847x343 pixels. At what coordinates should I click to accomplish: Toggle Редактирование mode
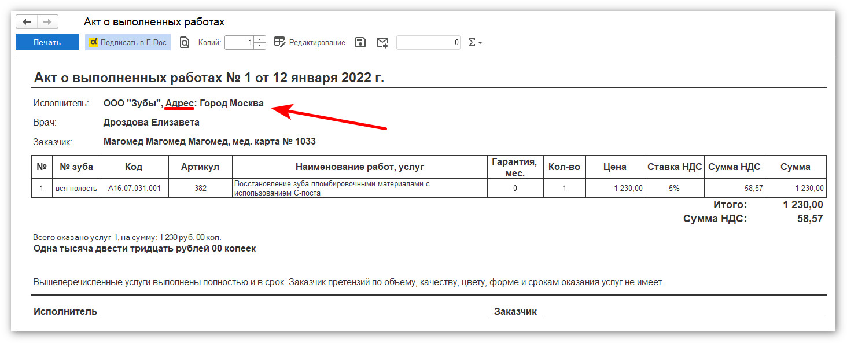pos(310,42)
